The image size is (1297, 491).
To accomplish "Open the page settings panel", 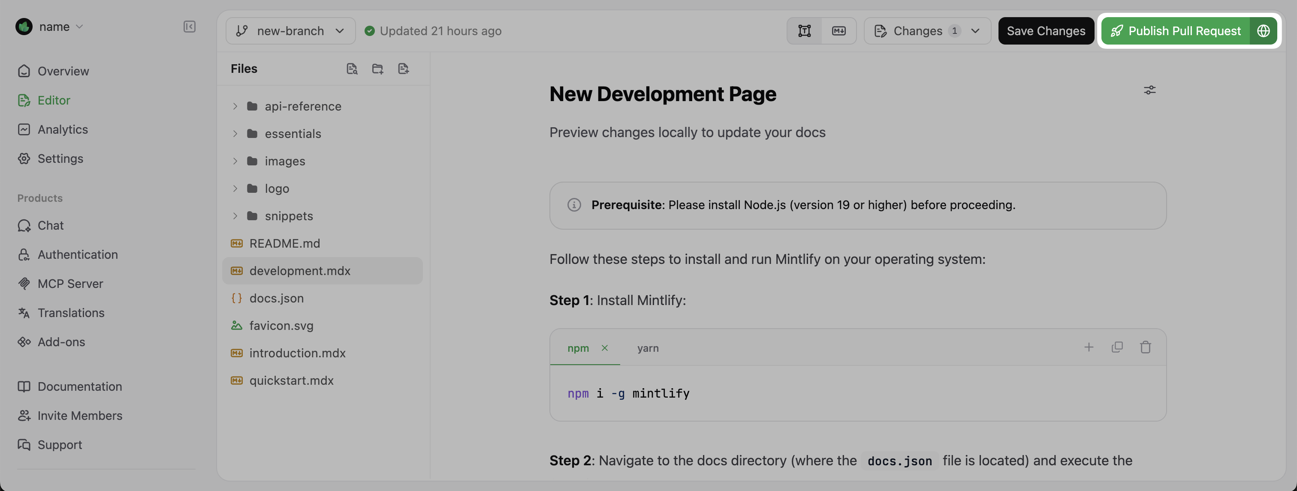I will [1150, 90].
